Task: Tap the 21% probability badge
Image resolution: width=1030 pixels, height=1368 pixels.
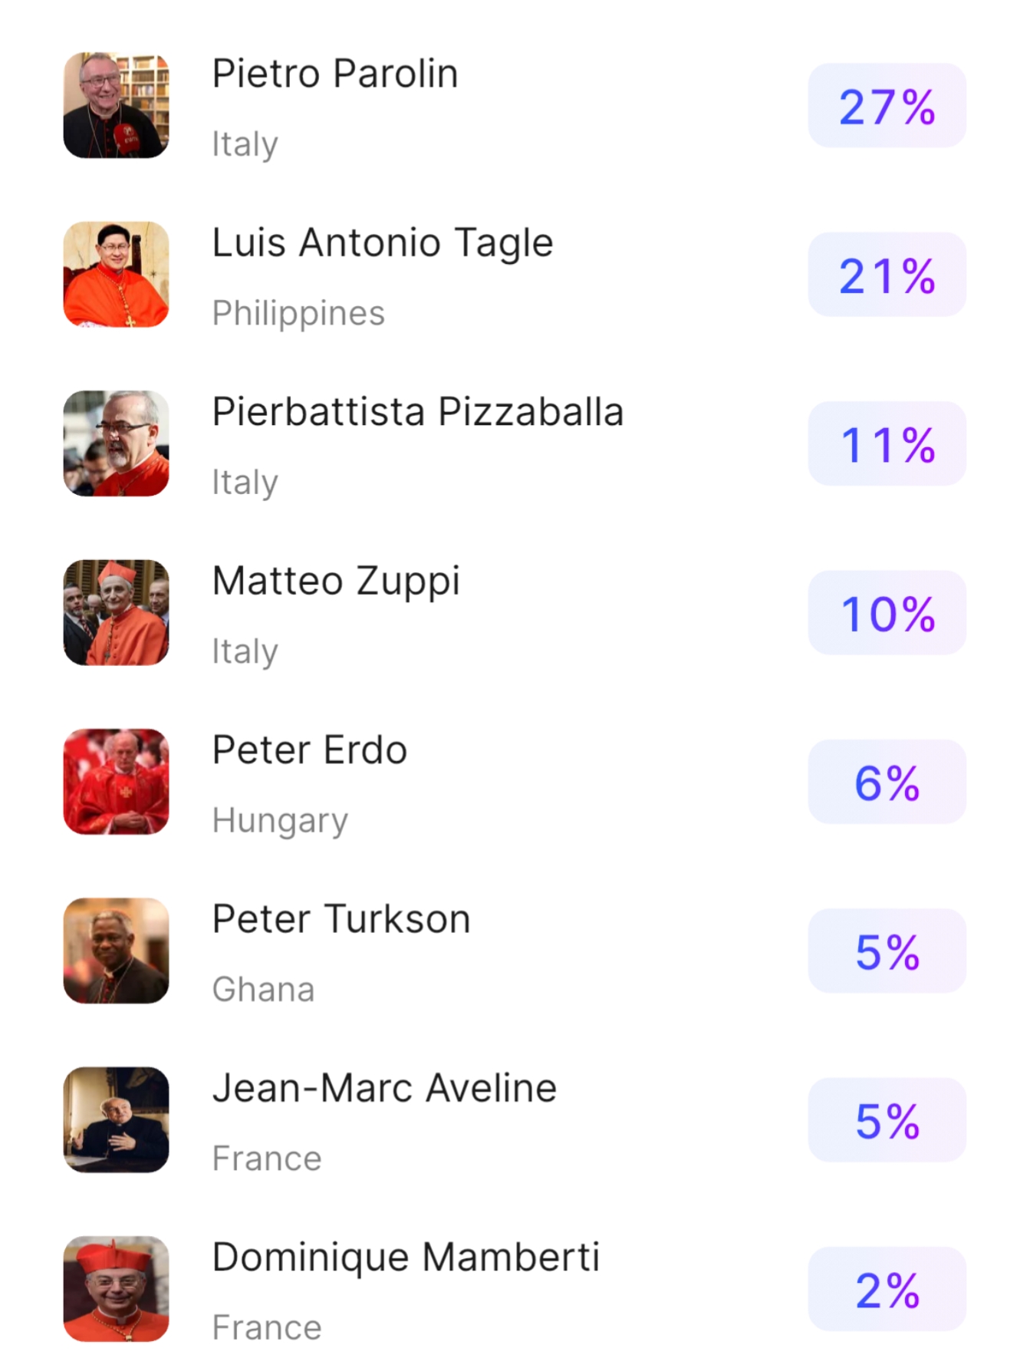Action: [887, 275]
